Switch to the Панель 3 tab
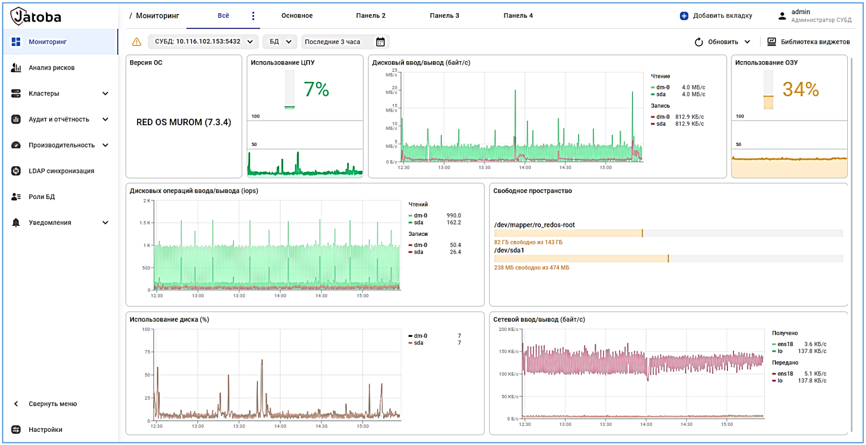Viewport: 866px width, 445px height. coord(444,16)
